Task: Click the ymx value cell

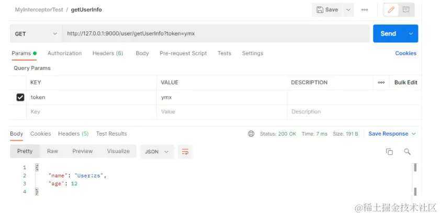Action: (x=222, y=98)
